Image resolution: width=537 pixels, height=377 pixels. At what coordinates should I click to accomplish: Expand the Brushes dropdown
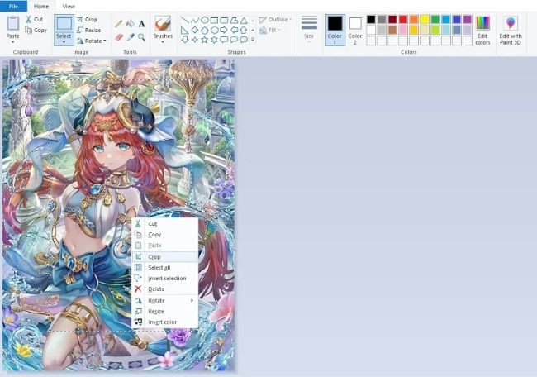tap(163, 42)
